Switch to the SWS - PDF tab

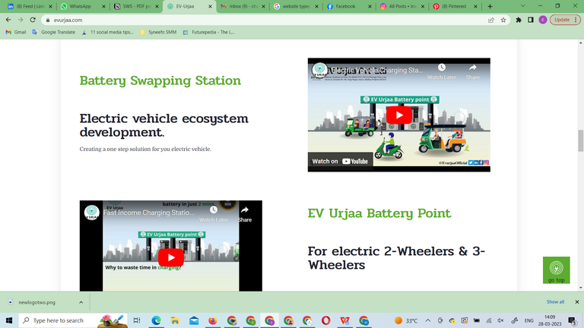136,6
